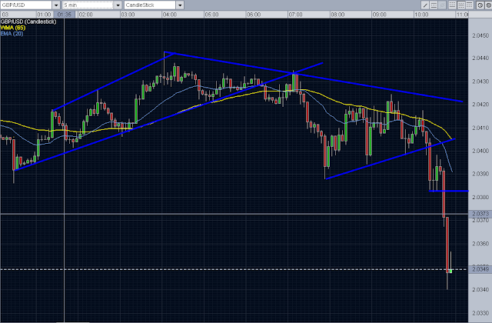The width and height of the screenshot is (492, 323).
Task: Click the 04:00 time axis label
Action: (169, 15)
